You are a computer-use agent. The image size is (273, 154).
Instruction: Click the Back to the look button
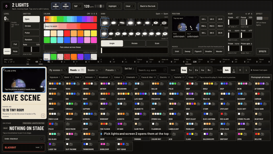click(148, 6)
